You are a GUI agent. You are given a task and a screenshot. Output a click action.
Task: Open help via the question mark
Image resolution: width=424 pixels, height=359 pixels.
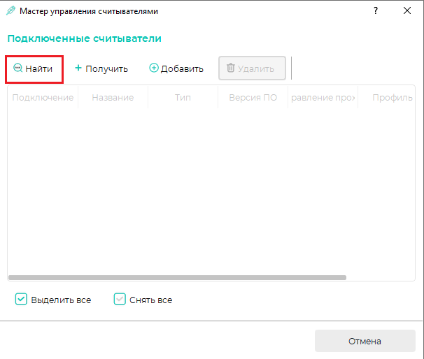click(x=375, y=10)
